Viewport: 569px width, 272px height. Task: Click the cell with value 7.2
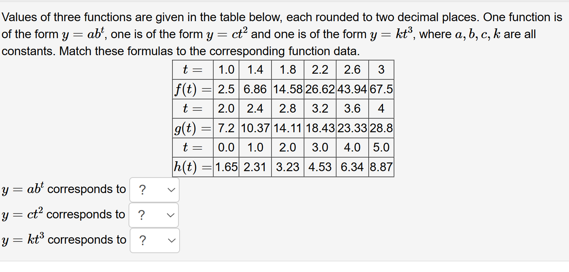pos(226,128)
